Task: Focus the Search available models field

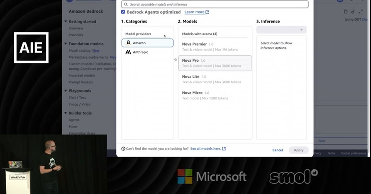Action: [215, 4]
